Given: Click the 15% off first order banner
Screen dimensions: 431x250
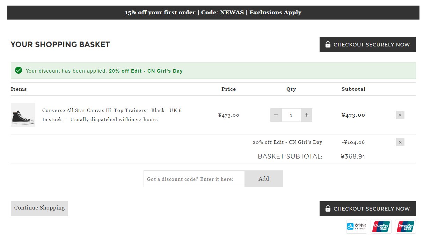Looking at the screenshot, I should click(213, 13).
